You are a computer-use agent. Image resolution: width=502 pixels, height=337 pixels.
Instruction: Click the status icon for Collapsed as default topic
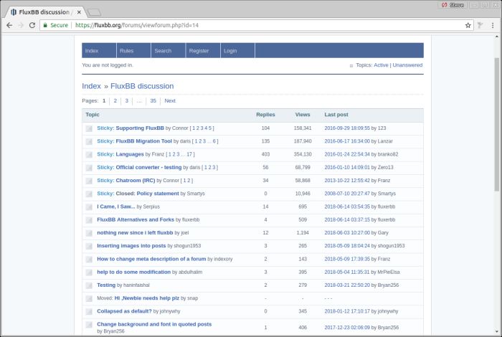pos(89,312)
